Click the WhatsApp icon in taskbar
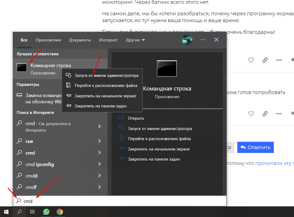Viewport: 294px width, 217px height. point(46,212)
